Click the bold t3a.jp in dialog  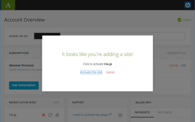[x=108, y=64]
